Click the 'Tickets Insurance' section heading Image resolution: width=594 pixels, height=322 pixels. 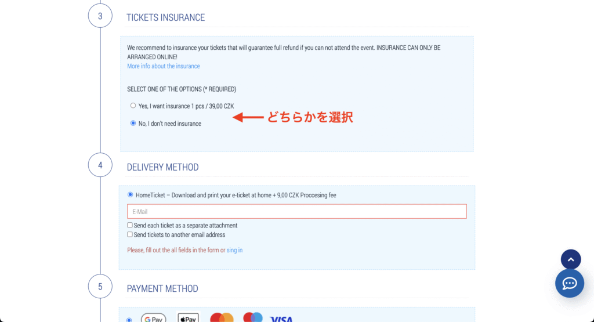point(166,17)
